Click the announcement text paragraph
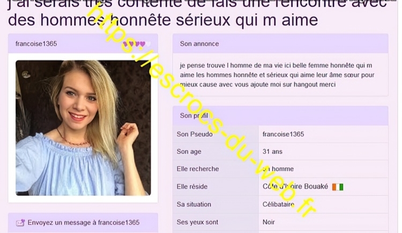The height and width of the screenshot is (233, 402). pos(277,75)
